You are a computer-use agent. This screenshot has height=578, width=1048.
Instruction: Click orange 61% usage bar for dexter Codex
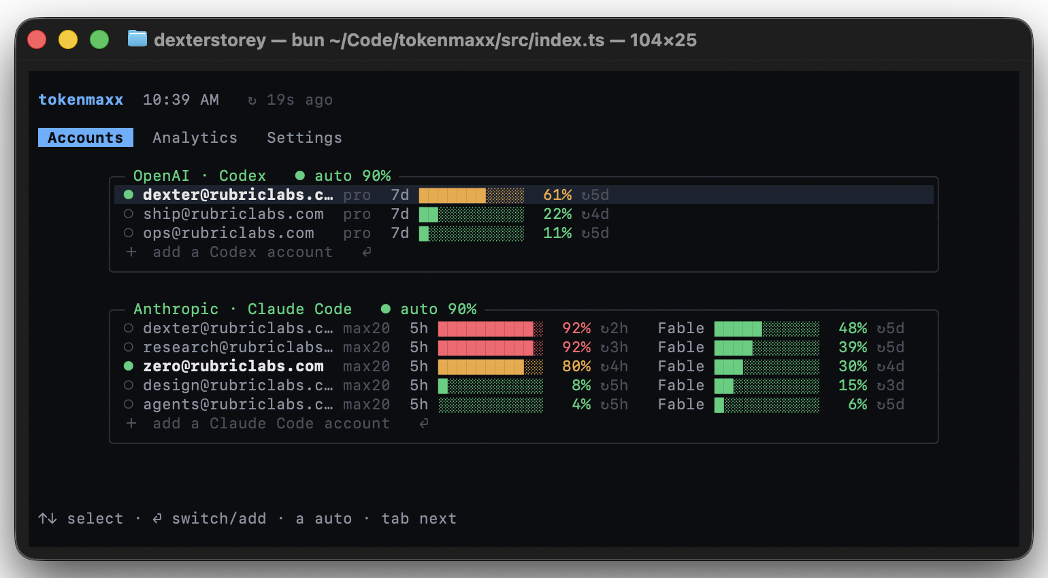472,196
